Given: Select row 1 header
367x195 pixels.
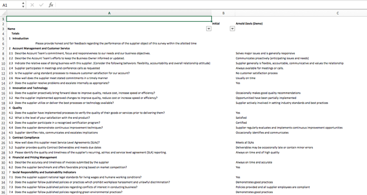Looking at the screenshot, I should 3,19.
